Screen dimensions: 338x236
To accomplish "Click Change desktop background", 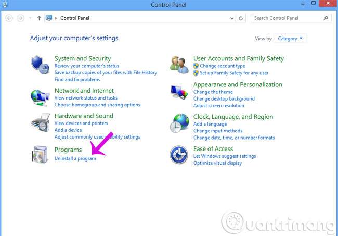I will pyautogui.click(x=224, y=98).
